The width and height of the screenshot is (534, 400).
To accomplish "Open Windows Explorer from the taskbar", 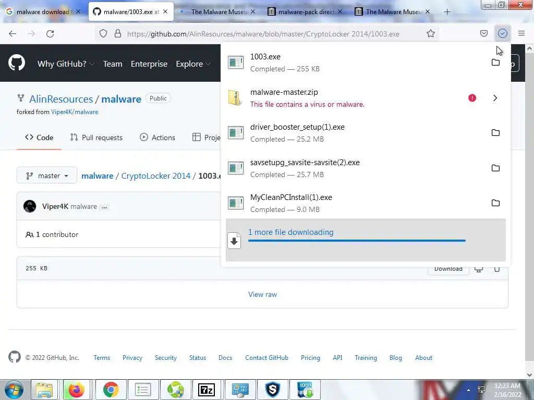I will click(x=44, y=390).
